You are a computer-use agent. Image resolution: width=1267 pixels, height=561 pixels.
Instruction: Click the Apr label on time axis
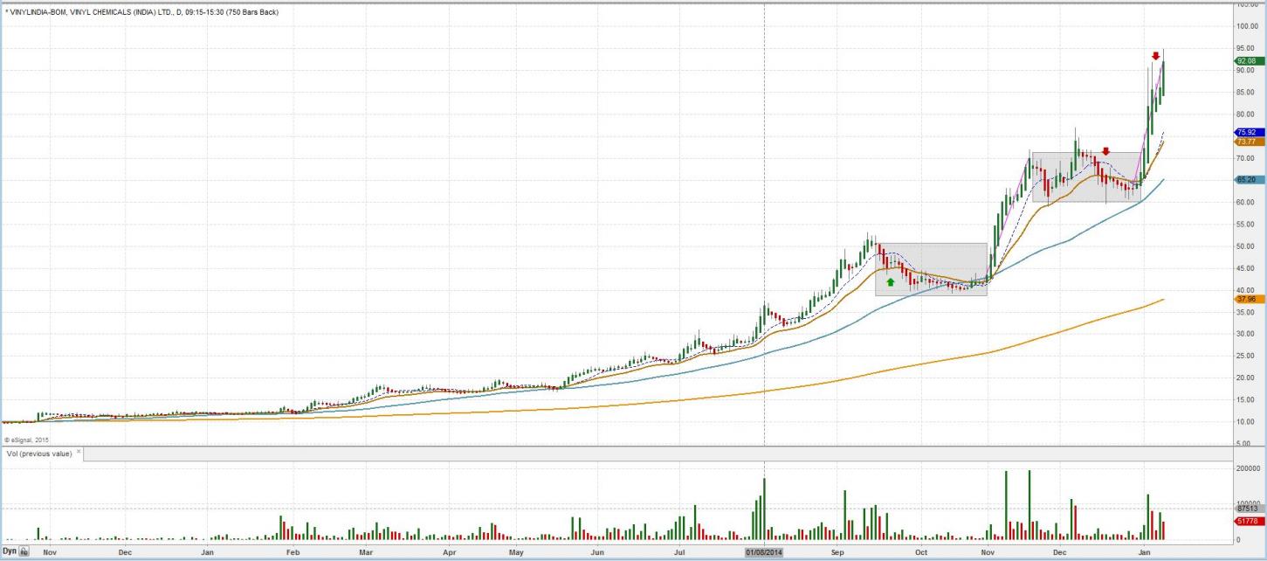449,553
